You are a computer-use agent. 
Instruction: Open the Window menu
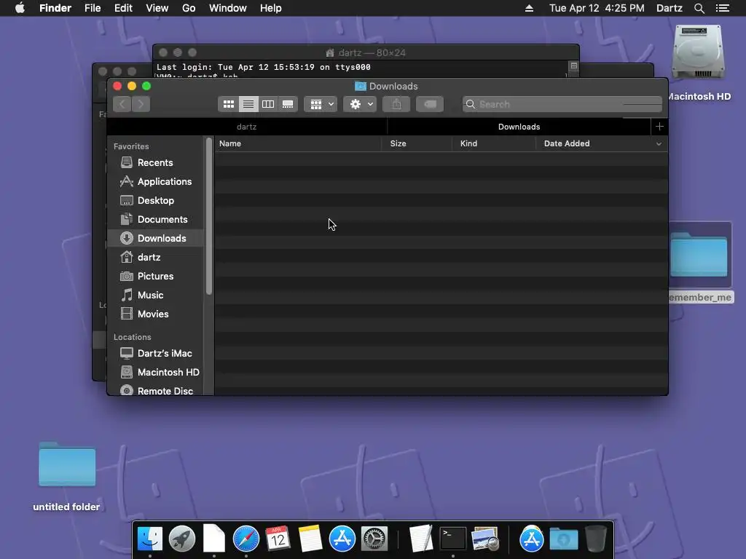click(x=228, y=8)
